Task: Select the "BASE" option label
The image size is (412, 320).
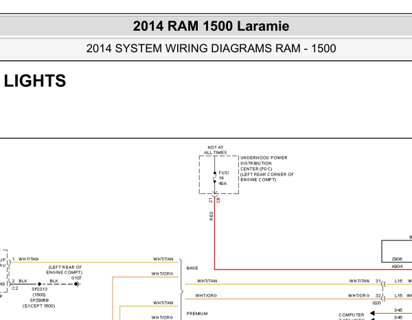Action: click(x=192, y=269)
